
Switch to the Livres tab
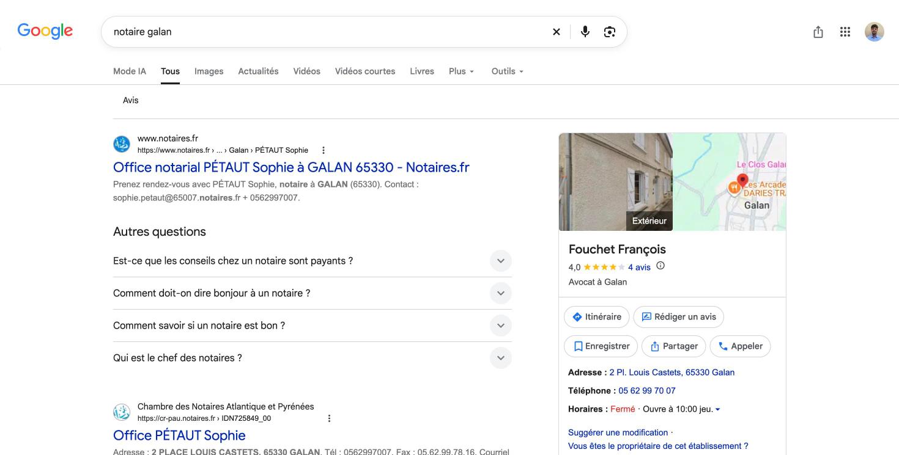[x=422, y=71]
